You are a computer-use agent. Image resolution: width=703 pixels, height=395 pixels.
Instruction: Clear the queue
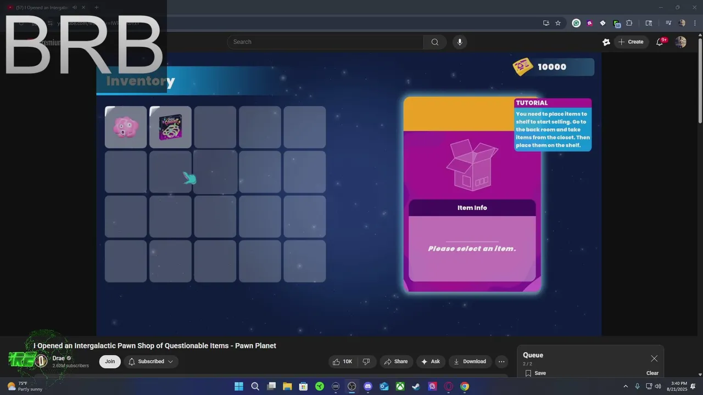pos(652,373)
